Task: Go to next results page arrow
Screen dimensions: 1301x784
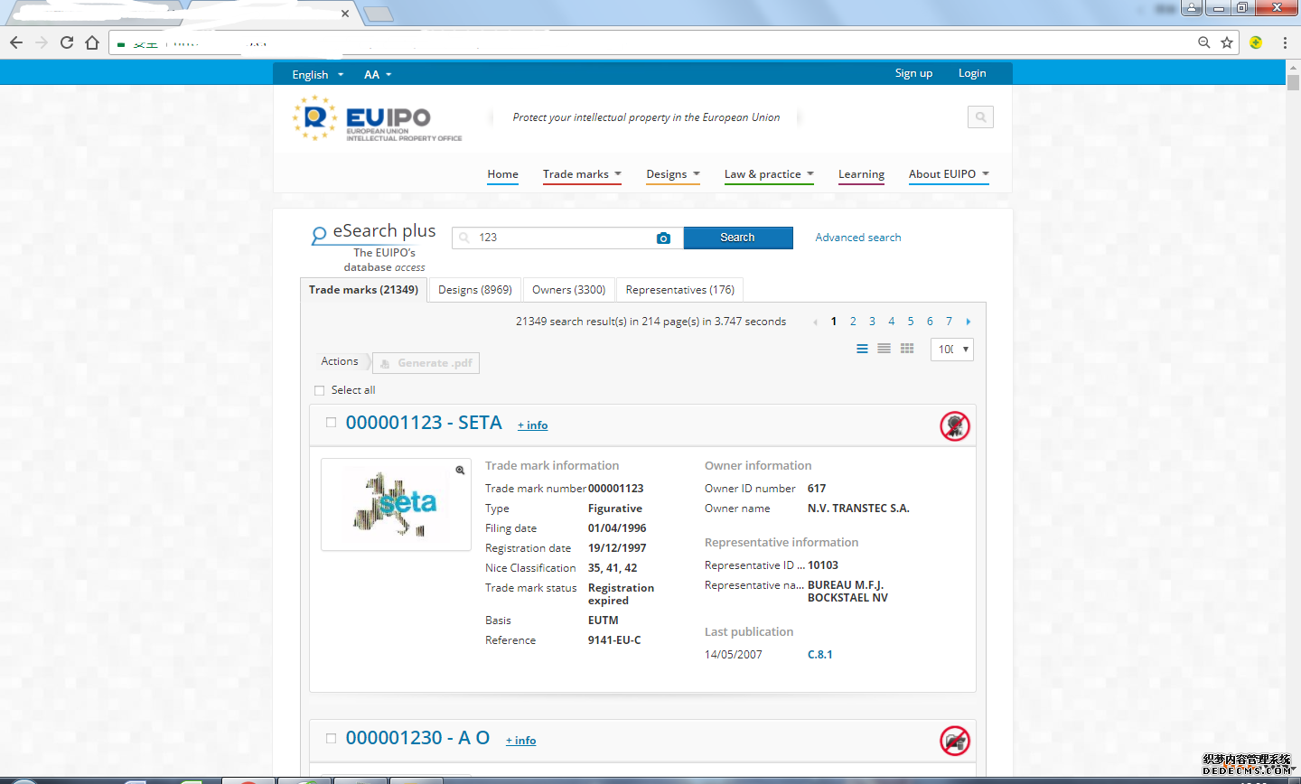Action: click(969, 322)
